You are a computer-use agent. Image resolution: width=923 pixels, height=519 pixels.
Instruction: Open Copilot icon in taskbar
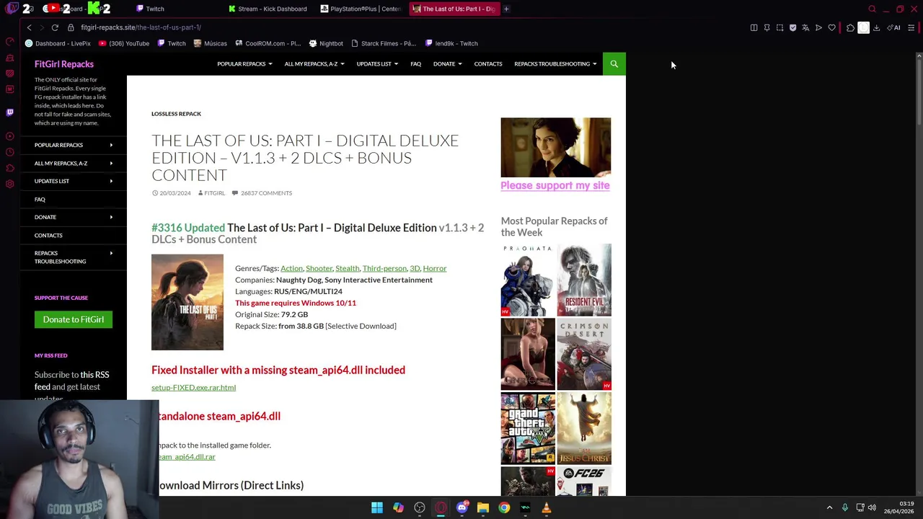pos(398,507)
